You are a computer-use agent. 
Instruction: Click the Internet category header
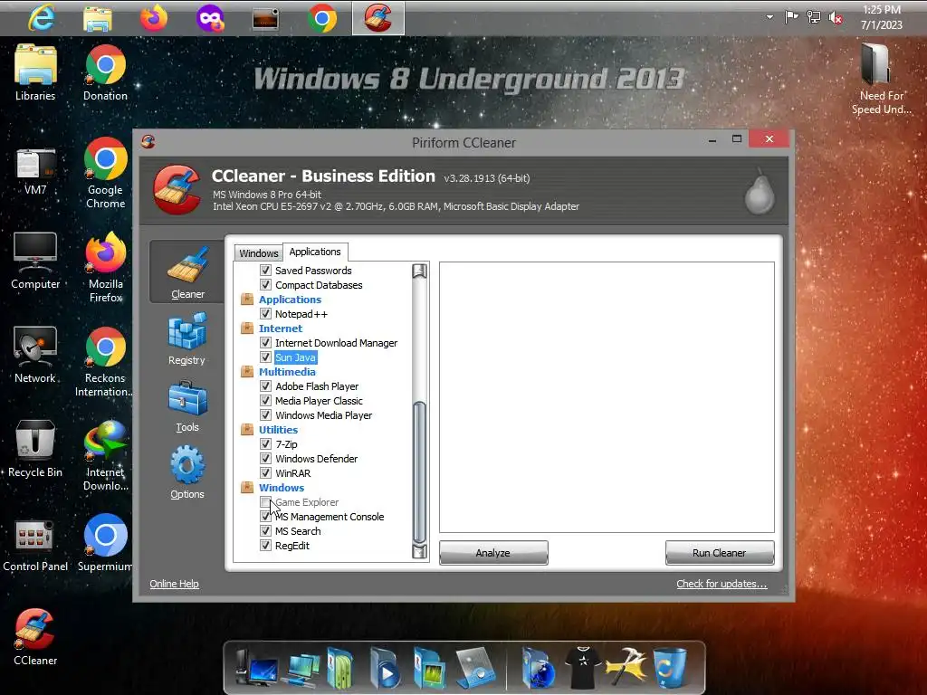(x=281, y=328)
